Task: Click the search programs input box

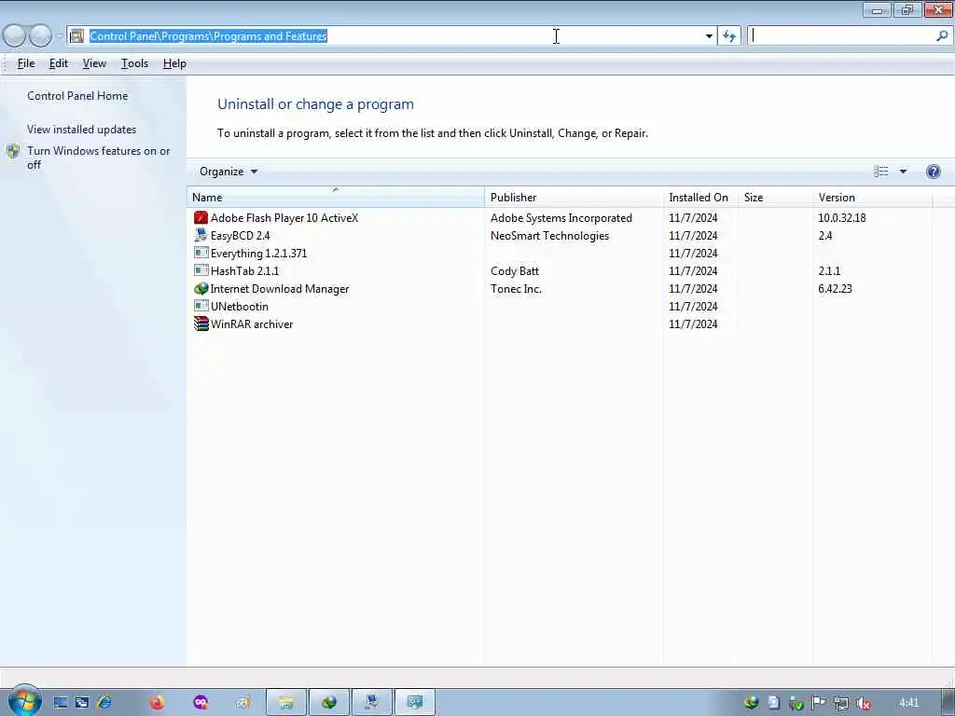Action: click(x=842, y=36)
